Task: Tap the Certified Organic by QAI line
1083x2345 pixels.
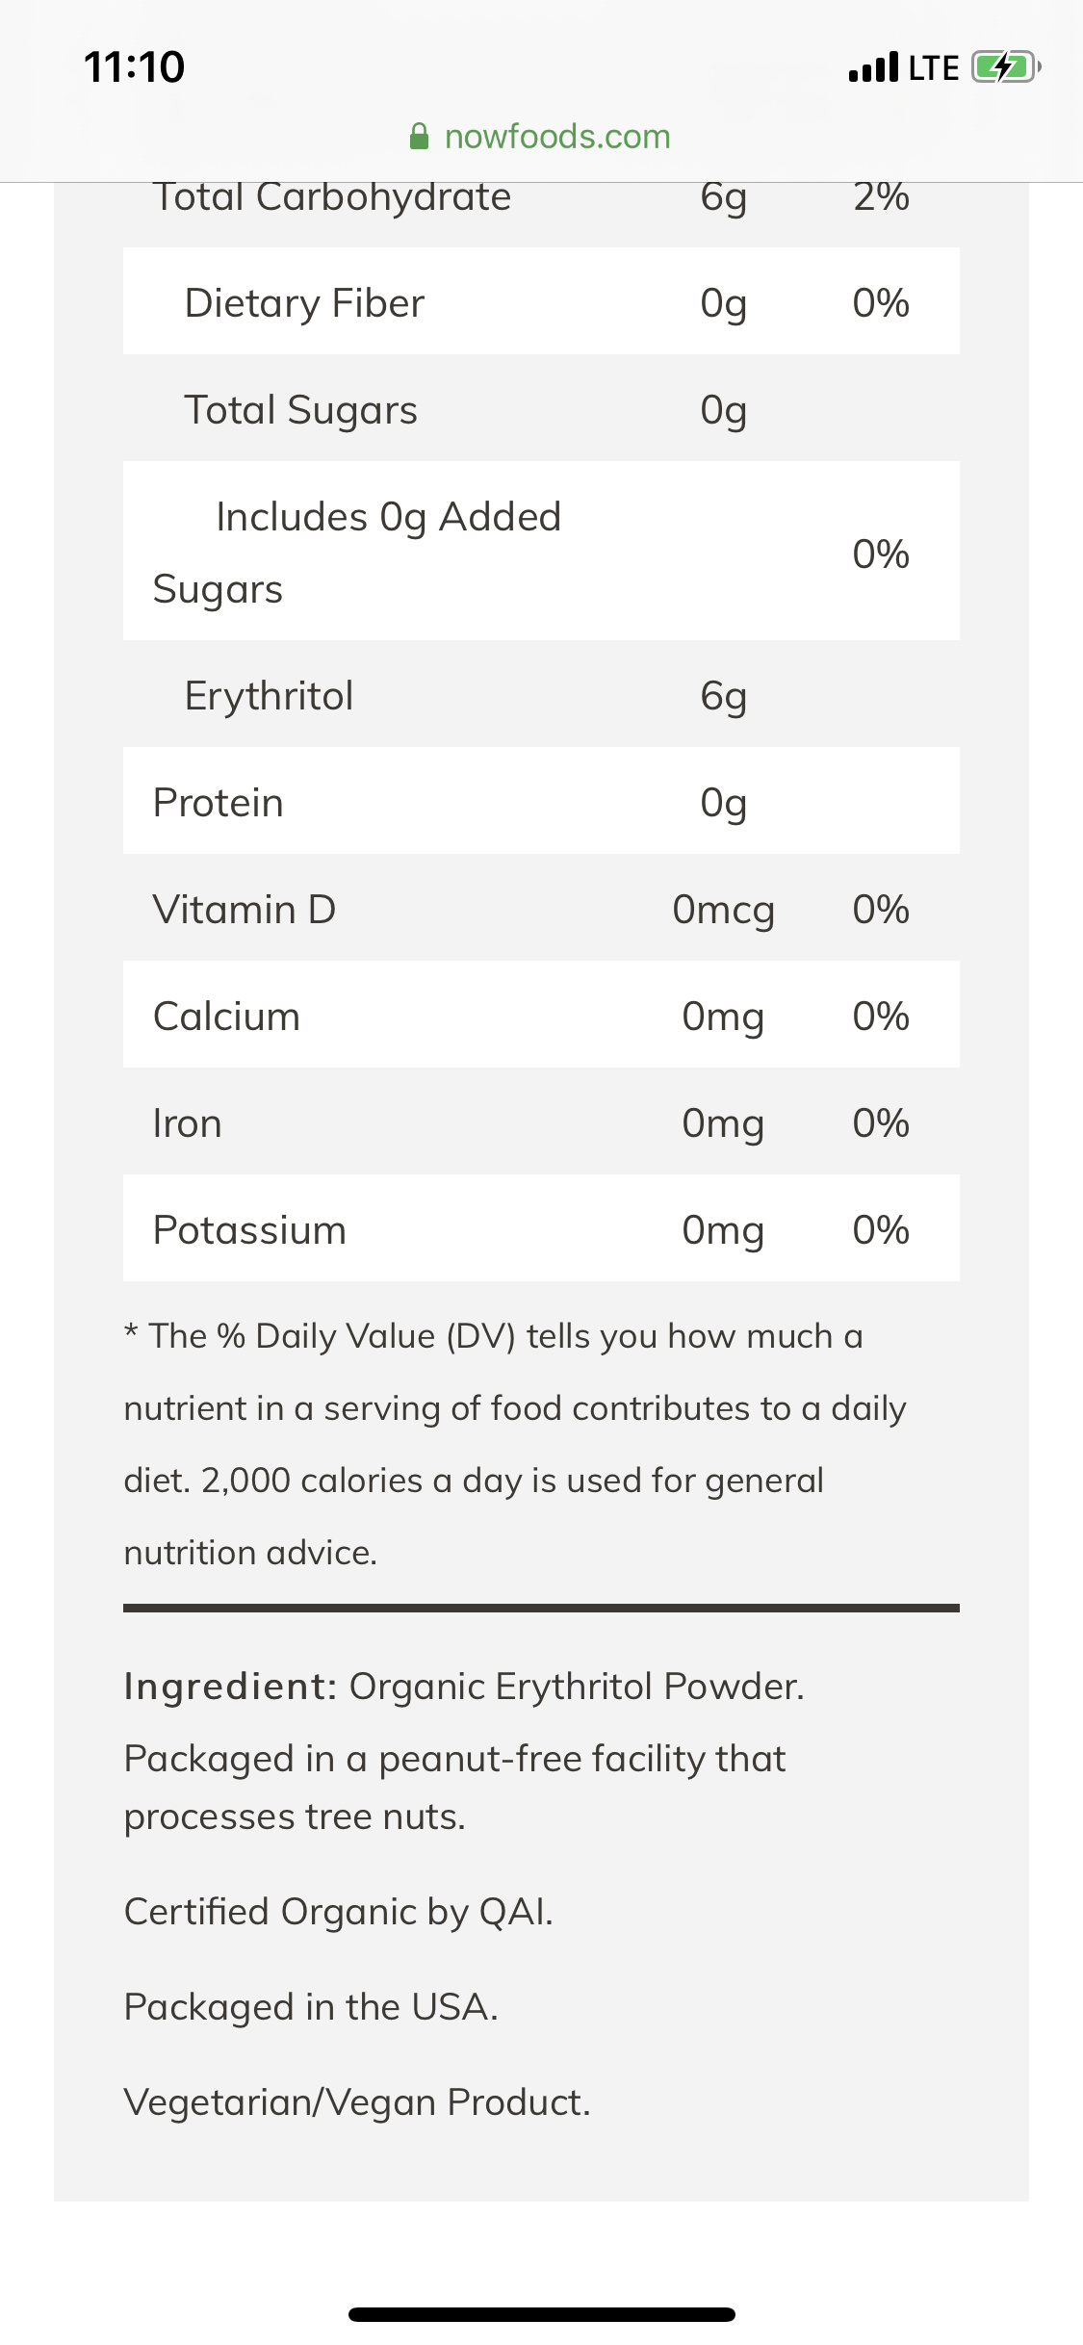Action: coord(339,1912)
